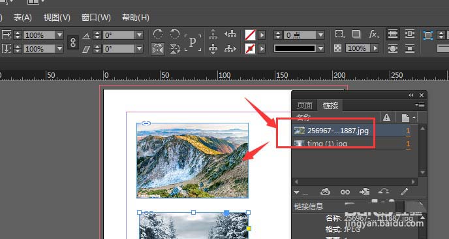This screenshot has height=239, width=449.
Task: Open the fx effects menu
Action: tap(374, 35)
